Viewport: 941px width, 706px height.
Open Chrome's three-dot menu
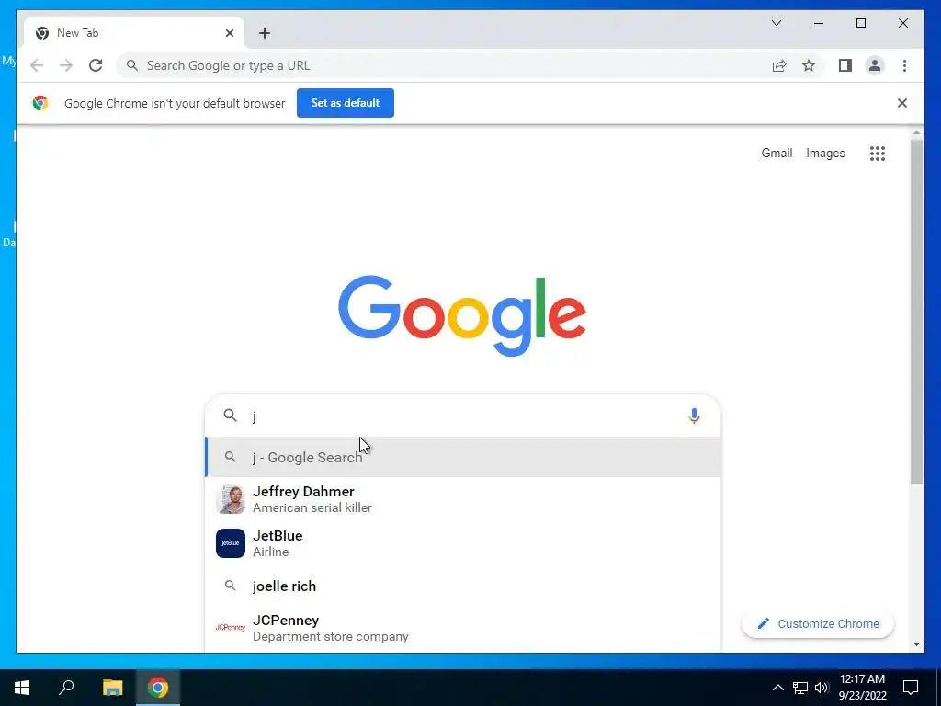click(x=904, y=65)
